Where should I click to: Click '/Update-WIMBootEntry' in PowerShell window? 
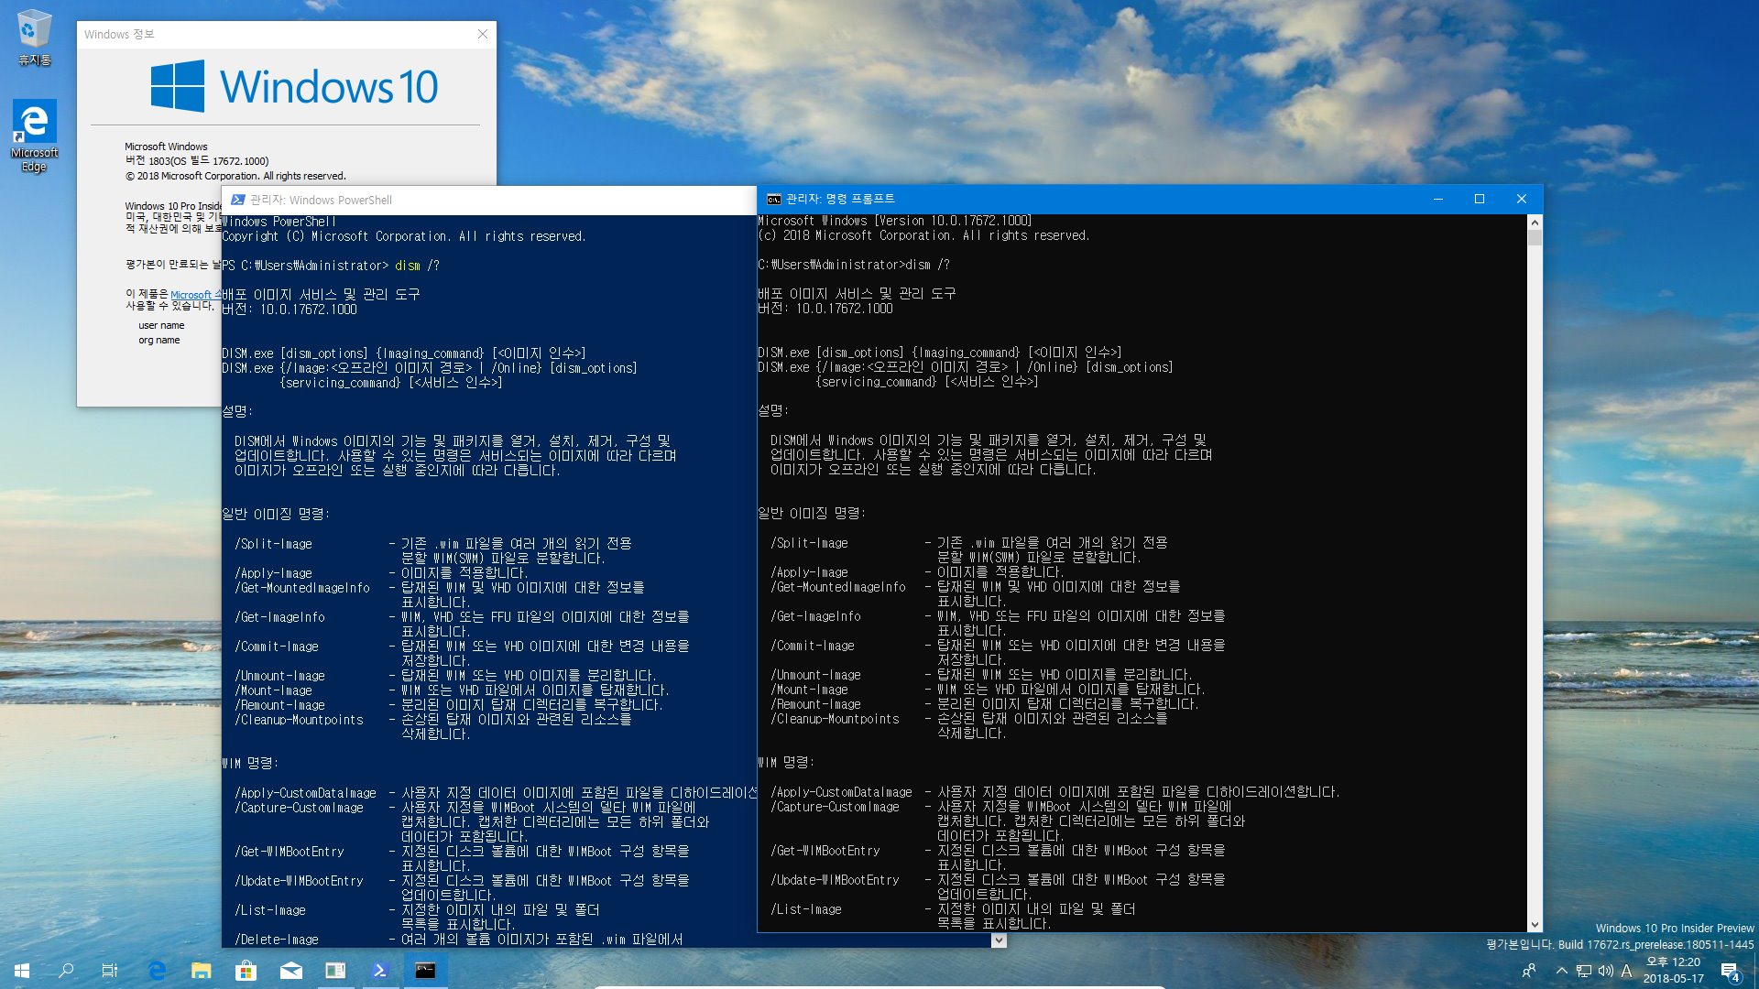pyautogui.click(x=299, y=881)
